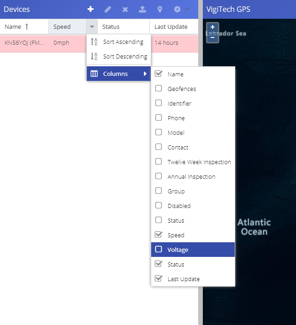Tick the Identifier column checkbox

pyautogui.click(x=159, y=103)
